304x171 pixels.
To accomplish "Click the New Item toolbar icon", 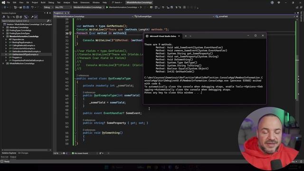I will (x=15, y=8).
